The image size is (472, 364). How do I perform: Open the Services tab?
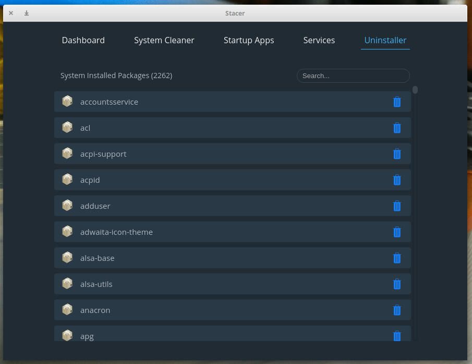pos(319,40)
